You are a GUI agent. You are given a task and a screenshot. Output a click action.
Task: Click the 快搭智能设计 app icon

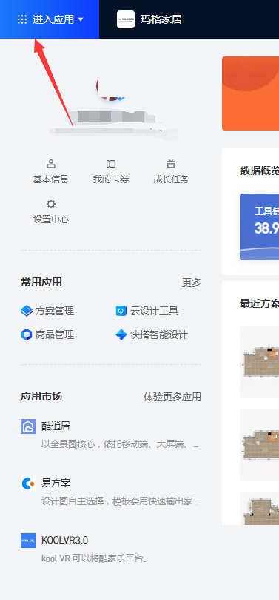tap(121, 334)
